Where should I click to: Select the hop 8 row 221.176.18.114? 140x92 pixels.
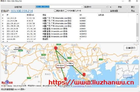click(68, 23)
